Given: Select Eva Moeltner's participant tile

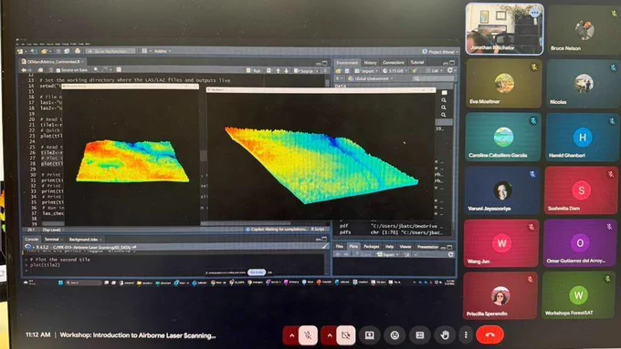Looking at the screenshot, I should click(x=504, y=84).
